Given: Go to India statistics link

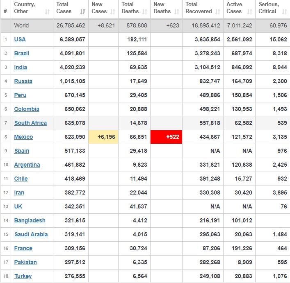Looking at the screenshot, I should coord(21,67).
